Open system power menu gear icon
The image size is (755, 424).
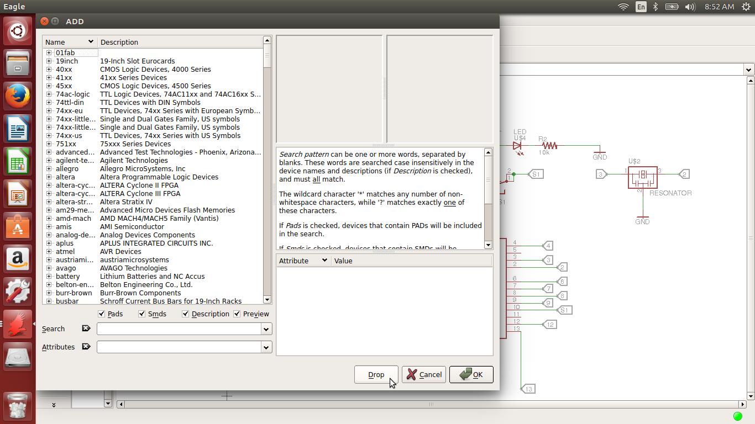click(746, 7)
